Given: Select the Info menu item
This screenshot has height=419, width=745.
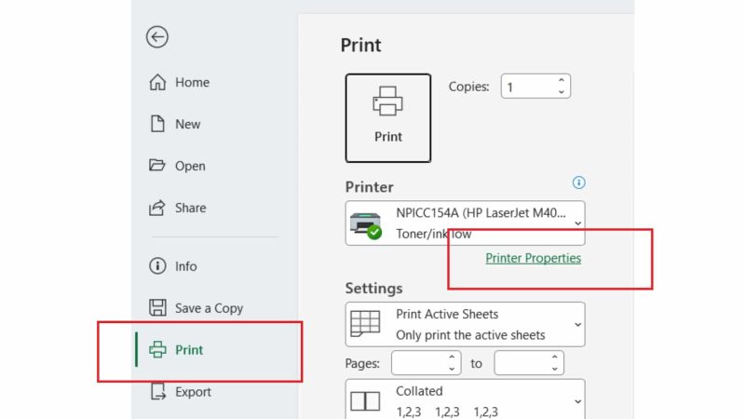Looking at the screenshot, I should (185, 266).
